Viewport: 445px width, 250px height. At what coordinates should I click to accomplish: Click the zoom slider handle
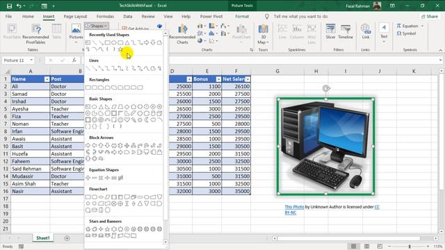tap(410, 247)
